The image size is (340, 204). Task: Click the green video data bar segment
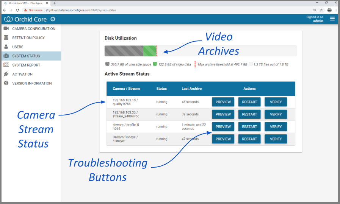(149, 51)
